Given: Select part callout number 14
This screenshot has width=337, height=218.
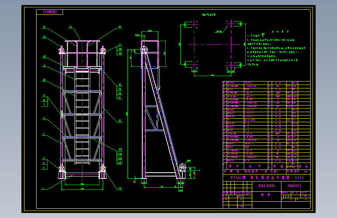Looking at the screenshot, I should (44, 27).
